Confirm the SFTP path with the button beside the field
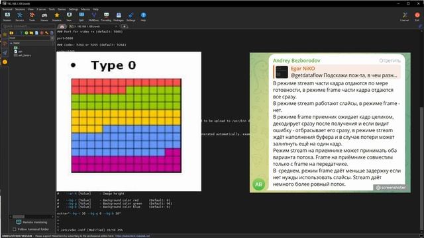The image size is (424, 238). click(52, 38)
